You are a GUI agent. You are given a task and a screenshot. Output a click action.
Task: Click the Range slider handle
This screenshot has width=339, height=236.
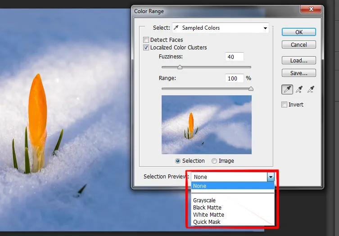pos(251,89)
